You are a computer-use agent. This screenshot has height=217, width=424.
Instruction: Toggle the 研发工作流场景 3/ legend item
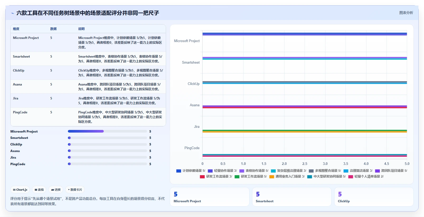point(216,176)
